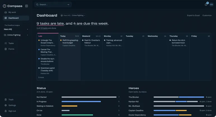216x117 pixels.
Task: Click Doctor Dependency hero row name
Action: 137,115
